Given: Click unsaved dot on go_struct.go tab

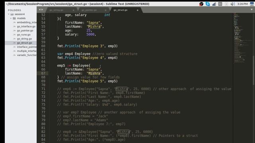Looking at the screenshot, I should coord(137,10).
